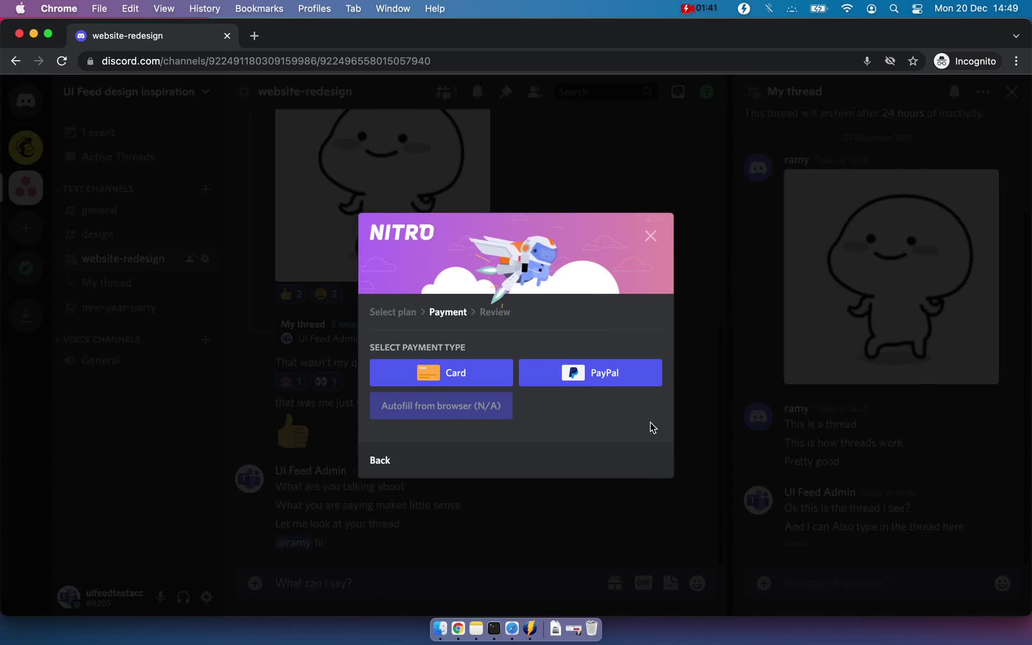The width and height of the screenshot is (1032, 645).
Task: Open threads icon in channel header
Action: 446,92
